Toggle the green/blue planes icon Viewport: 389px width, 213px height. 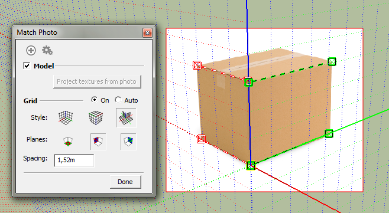(128, 142)
